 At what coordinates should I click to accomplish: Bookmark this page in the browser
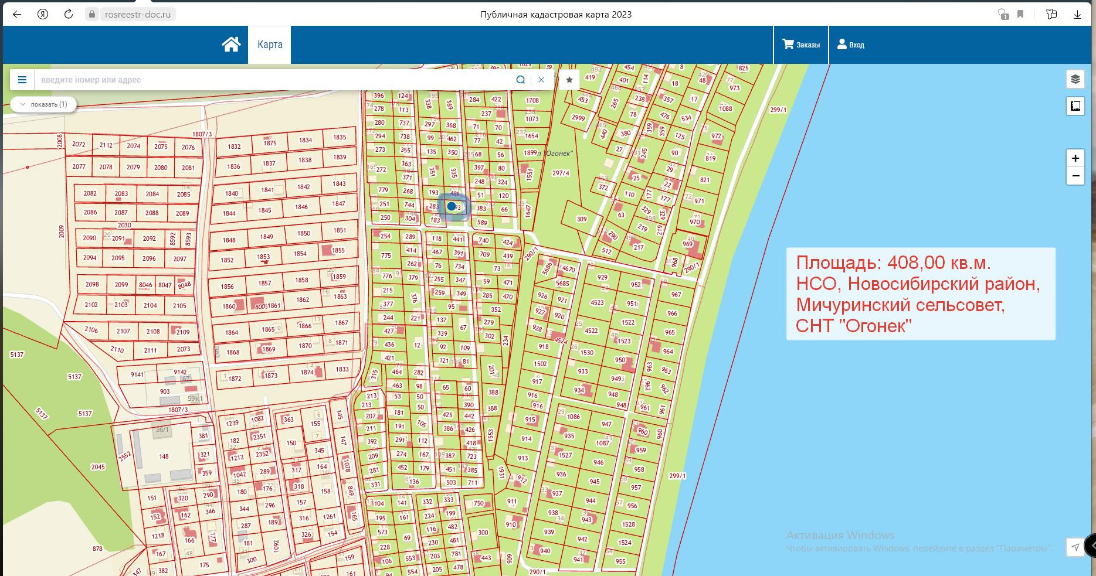pos(1020,15)
